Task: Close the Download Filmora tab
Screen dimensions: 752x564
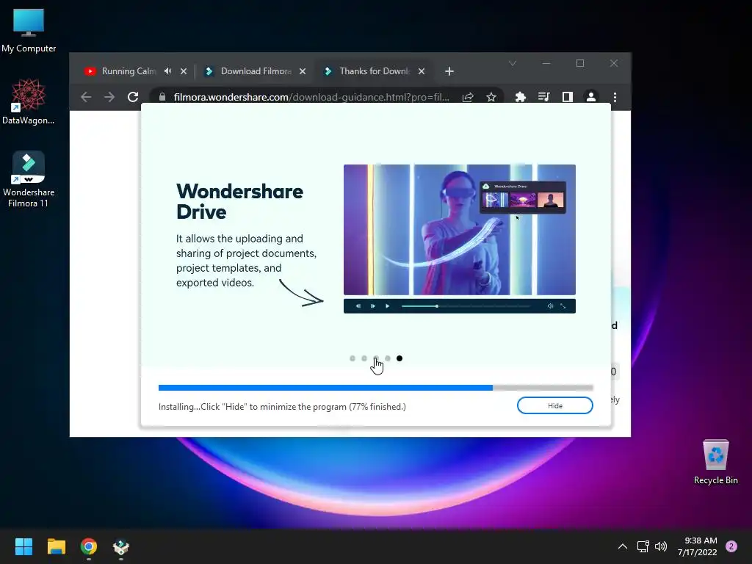Action: [x=303, y=71]
